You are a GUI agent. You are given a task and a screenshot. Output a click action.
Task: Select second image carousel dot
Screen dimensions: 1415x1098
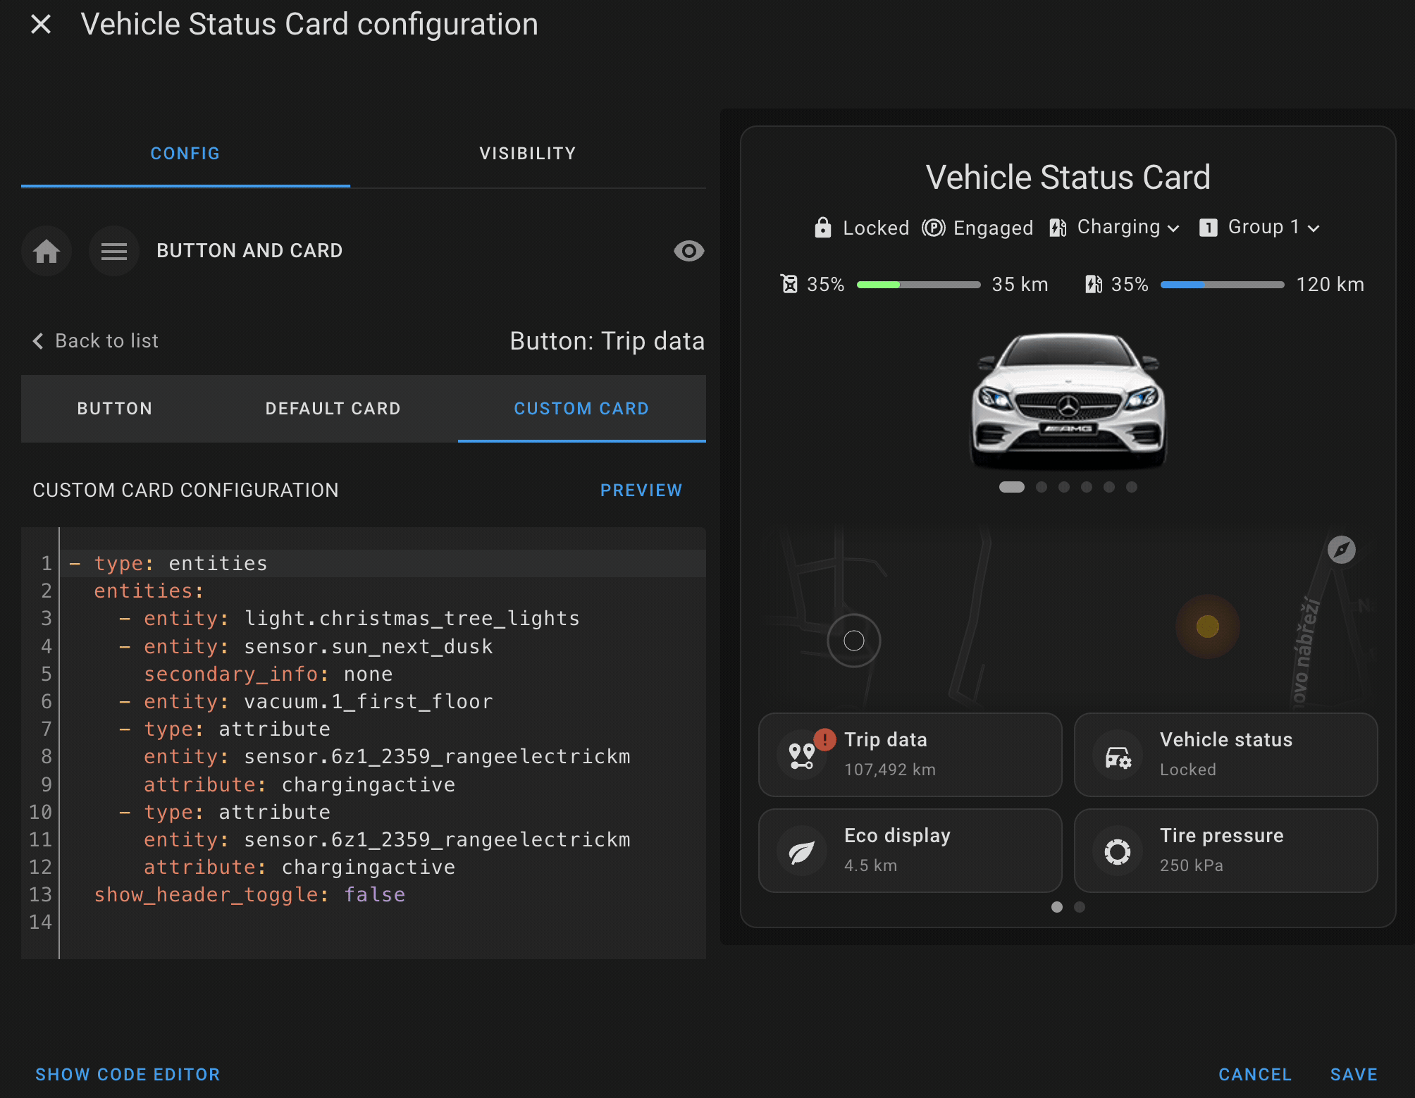tap(1042, 487)
